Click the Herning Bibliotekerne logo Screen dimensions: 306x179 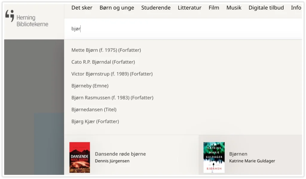pyautogui.click(x=27, y=18)
